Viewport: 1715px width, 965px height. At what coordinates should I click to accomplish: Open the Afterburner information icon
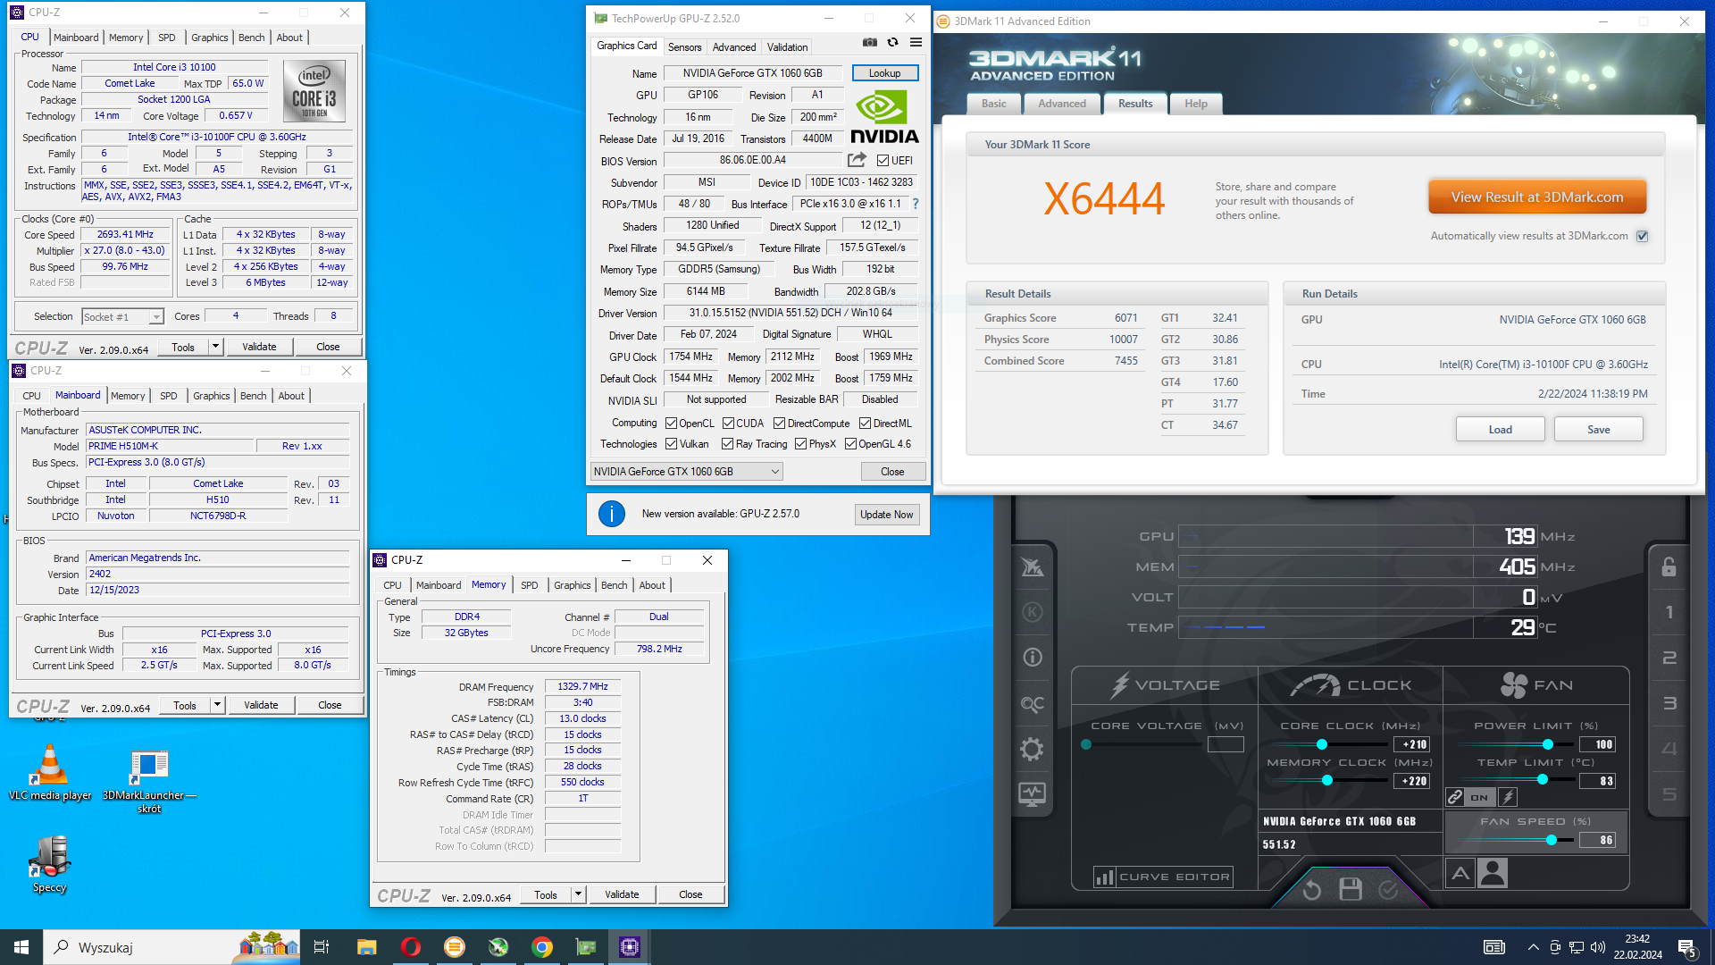(x=1033, y=658)
